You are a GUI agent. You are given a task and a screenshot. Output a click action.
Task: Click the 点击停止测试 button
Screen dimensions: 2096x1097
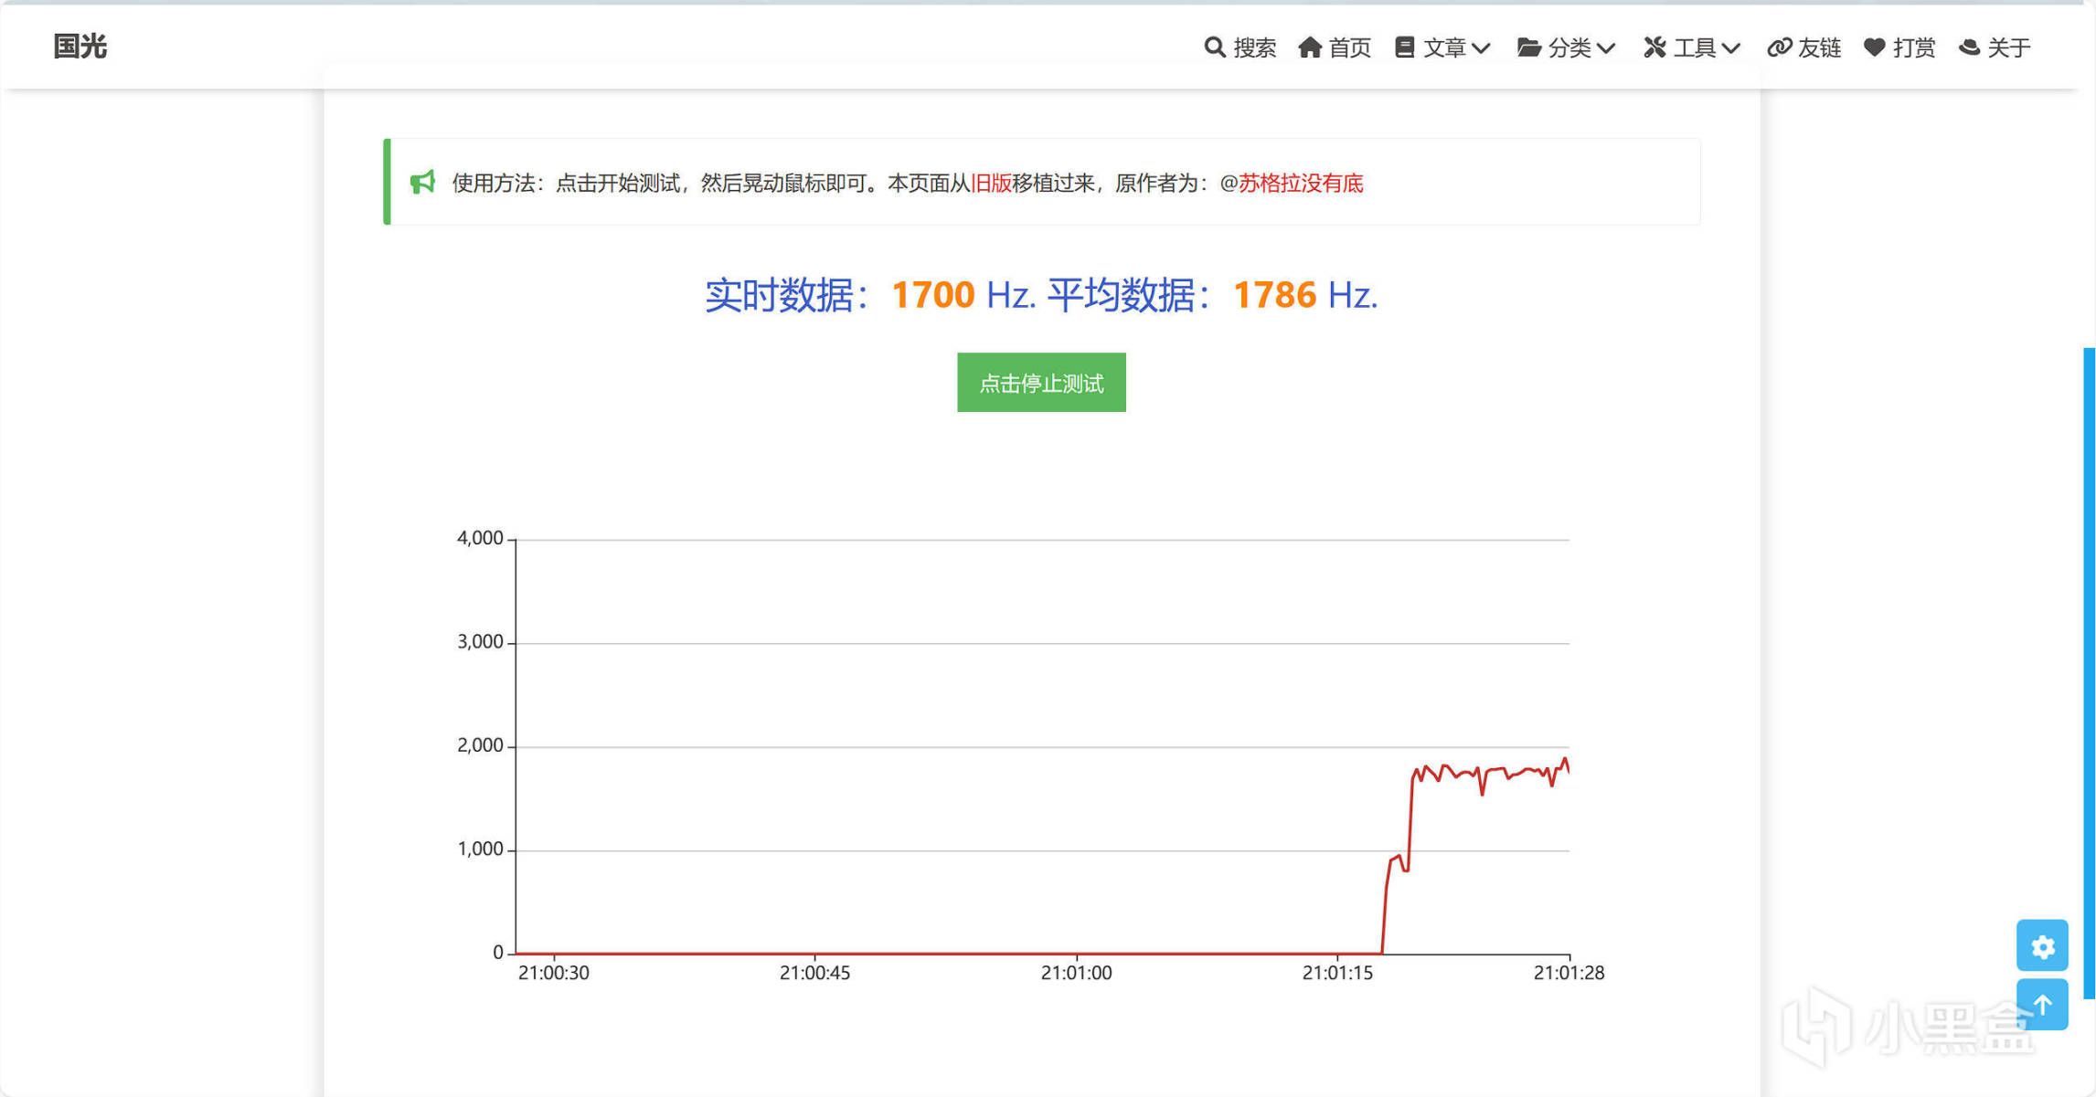[1041, 383]
